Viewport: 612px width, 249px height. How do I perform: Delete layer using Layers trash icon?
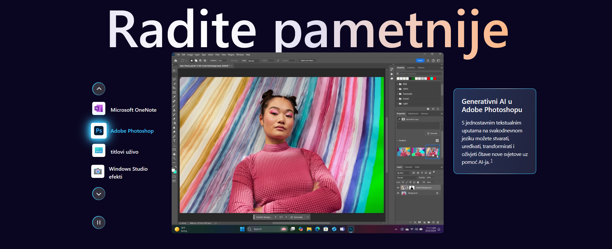[438, 222]
